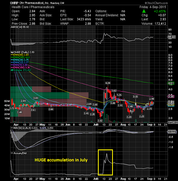Select the 2.20 August low price label
This screenshot has height=181, width=178.
(x=129, y=117)
